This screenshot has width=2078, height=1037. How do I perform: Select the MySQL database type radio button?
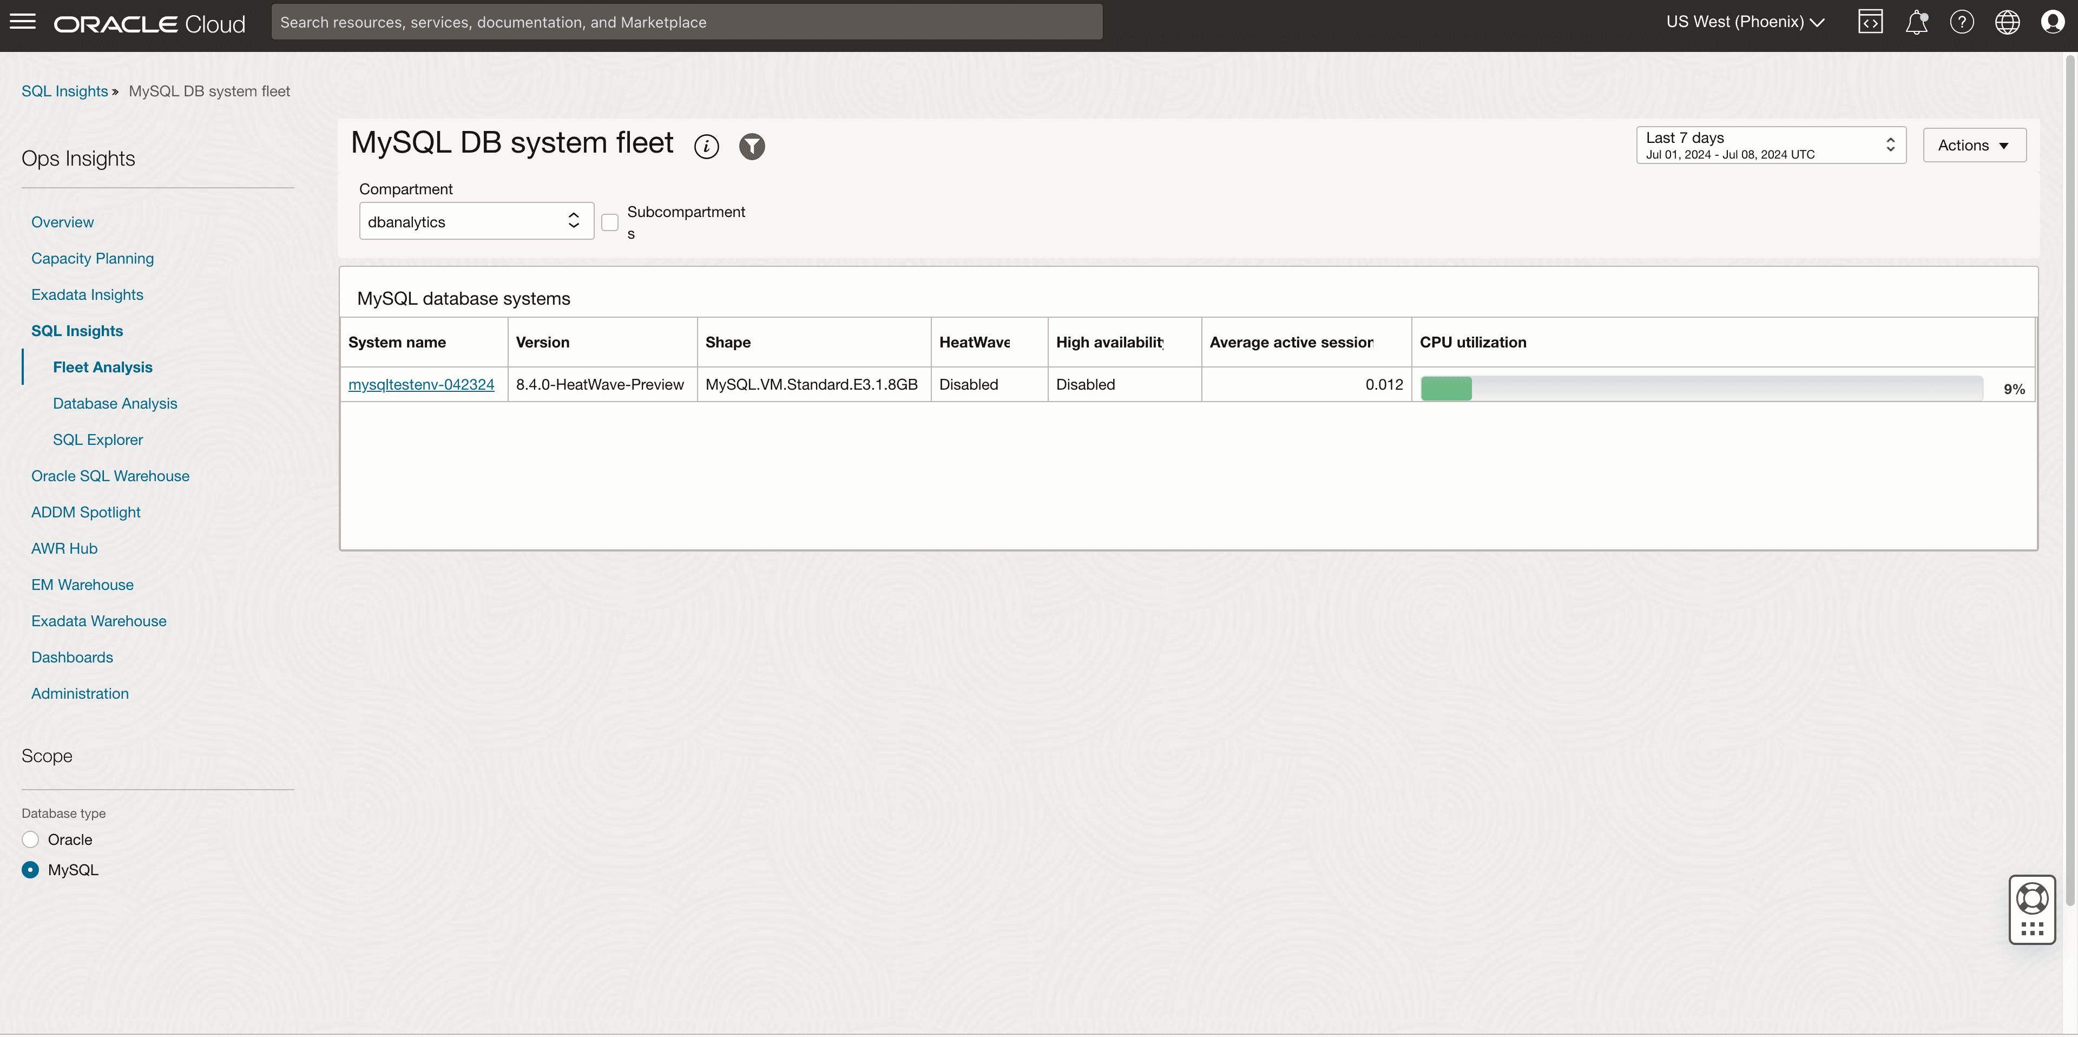point(30,869)
